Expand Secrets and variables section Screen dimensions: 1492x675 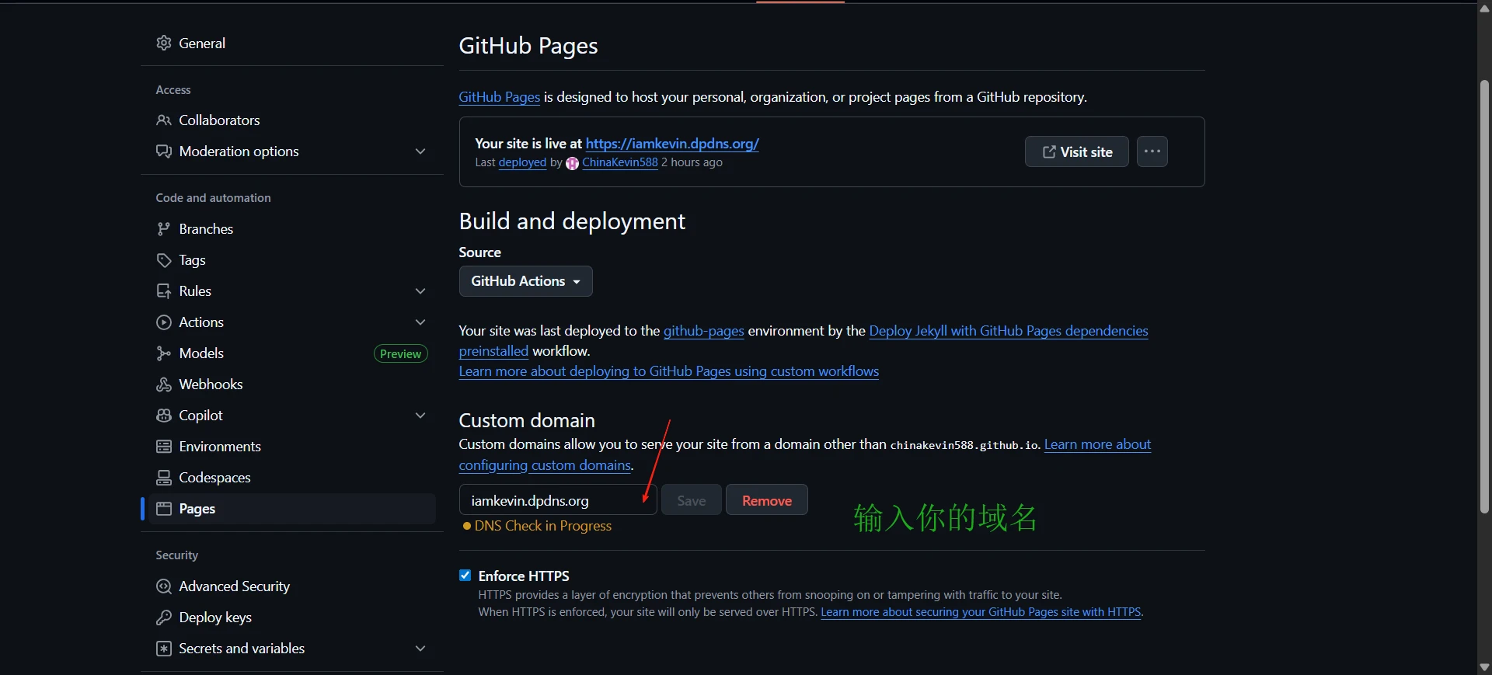[420, 649]
